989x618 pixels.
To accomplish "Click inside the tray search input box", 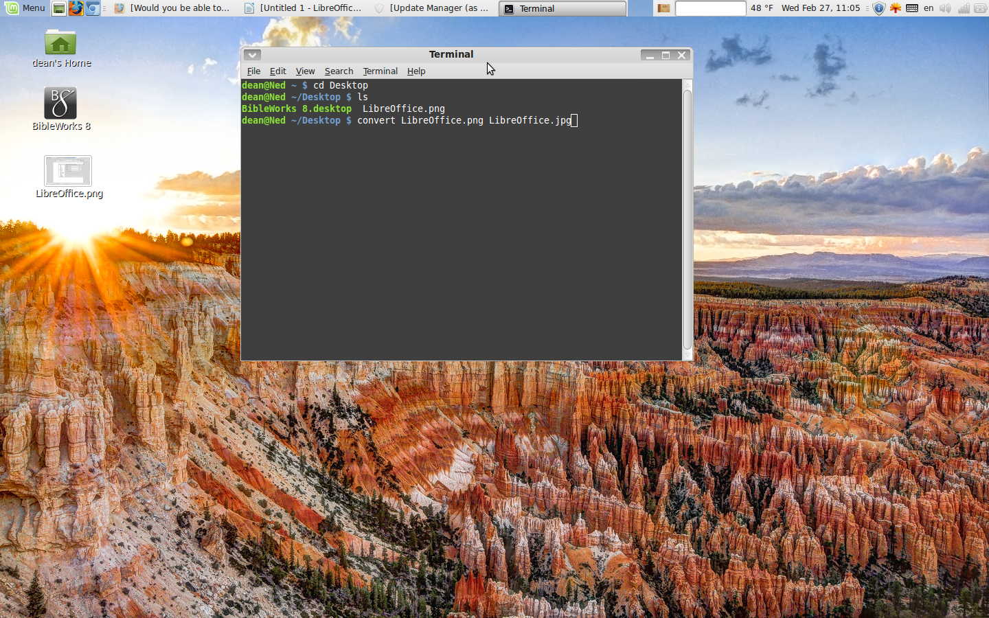I will coord(710,8).
